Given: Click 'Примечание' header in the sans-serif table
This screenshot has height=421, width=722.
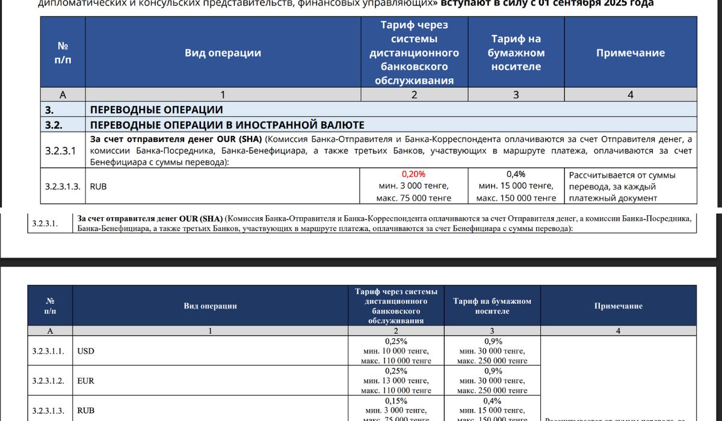Looking at the screenshot, I should point(631,53).
